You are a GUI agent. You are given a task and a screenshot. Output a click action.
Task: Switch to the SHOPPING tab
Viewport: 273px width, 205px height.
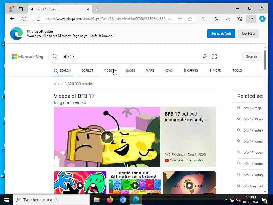190,70
